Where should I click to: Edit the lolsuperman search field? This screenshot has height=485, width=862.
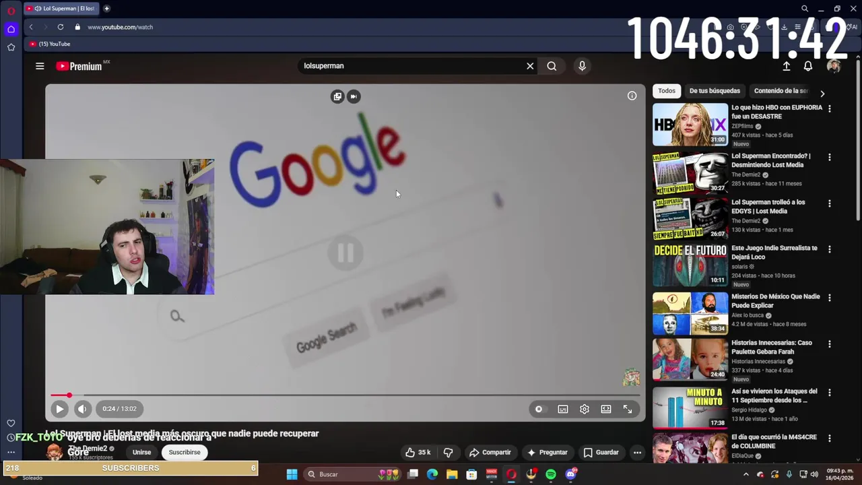[411, 66]
